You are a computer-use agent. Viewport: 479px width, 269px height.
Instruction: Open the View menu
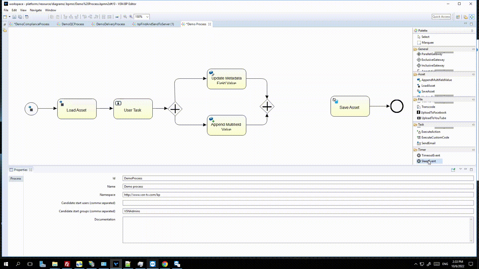point(23,10)
